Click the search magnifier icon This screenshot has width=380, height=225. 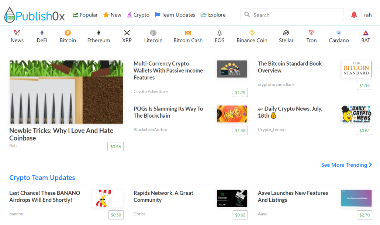[x=247, y=14]
